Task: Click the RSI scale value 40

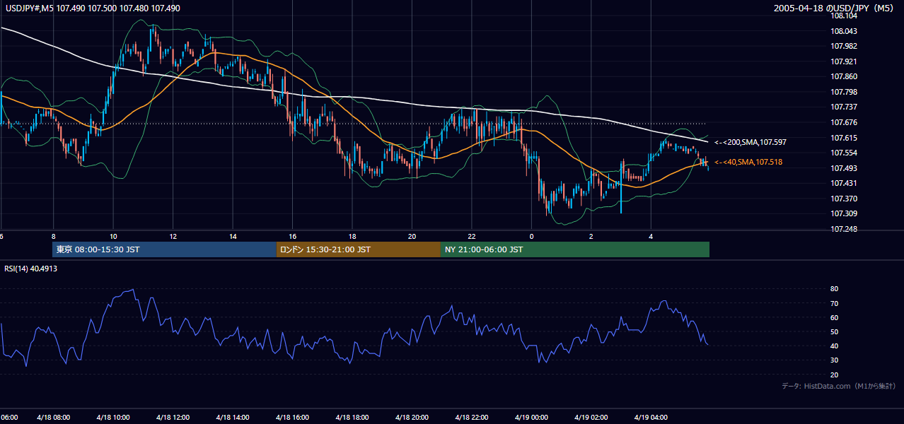Action: [x=835, y=346]
